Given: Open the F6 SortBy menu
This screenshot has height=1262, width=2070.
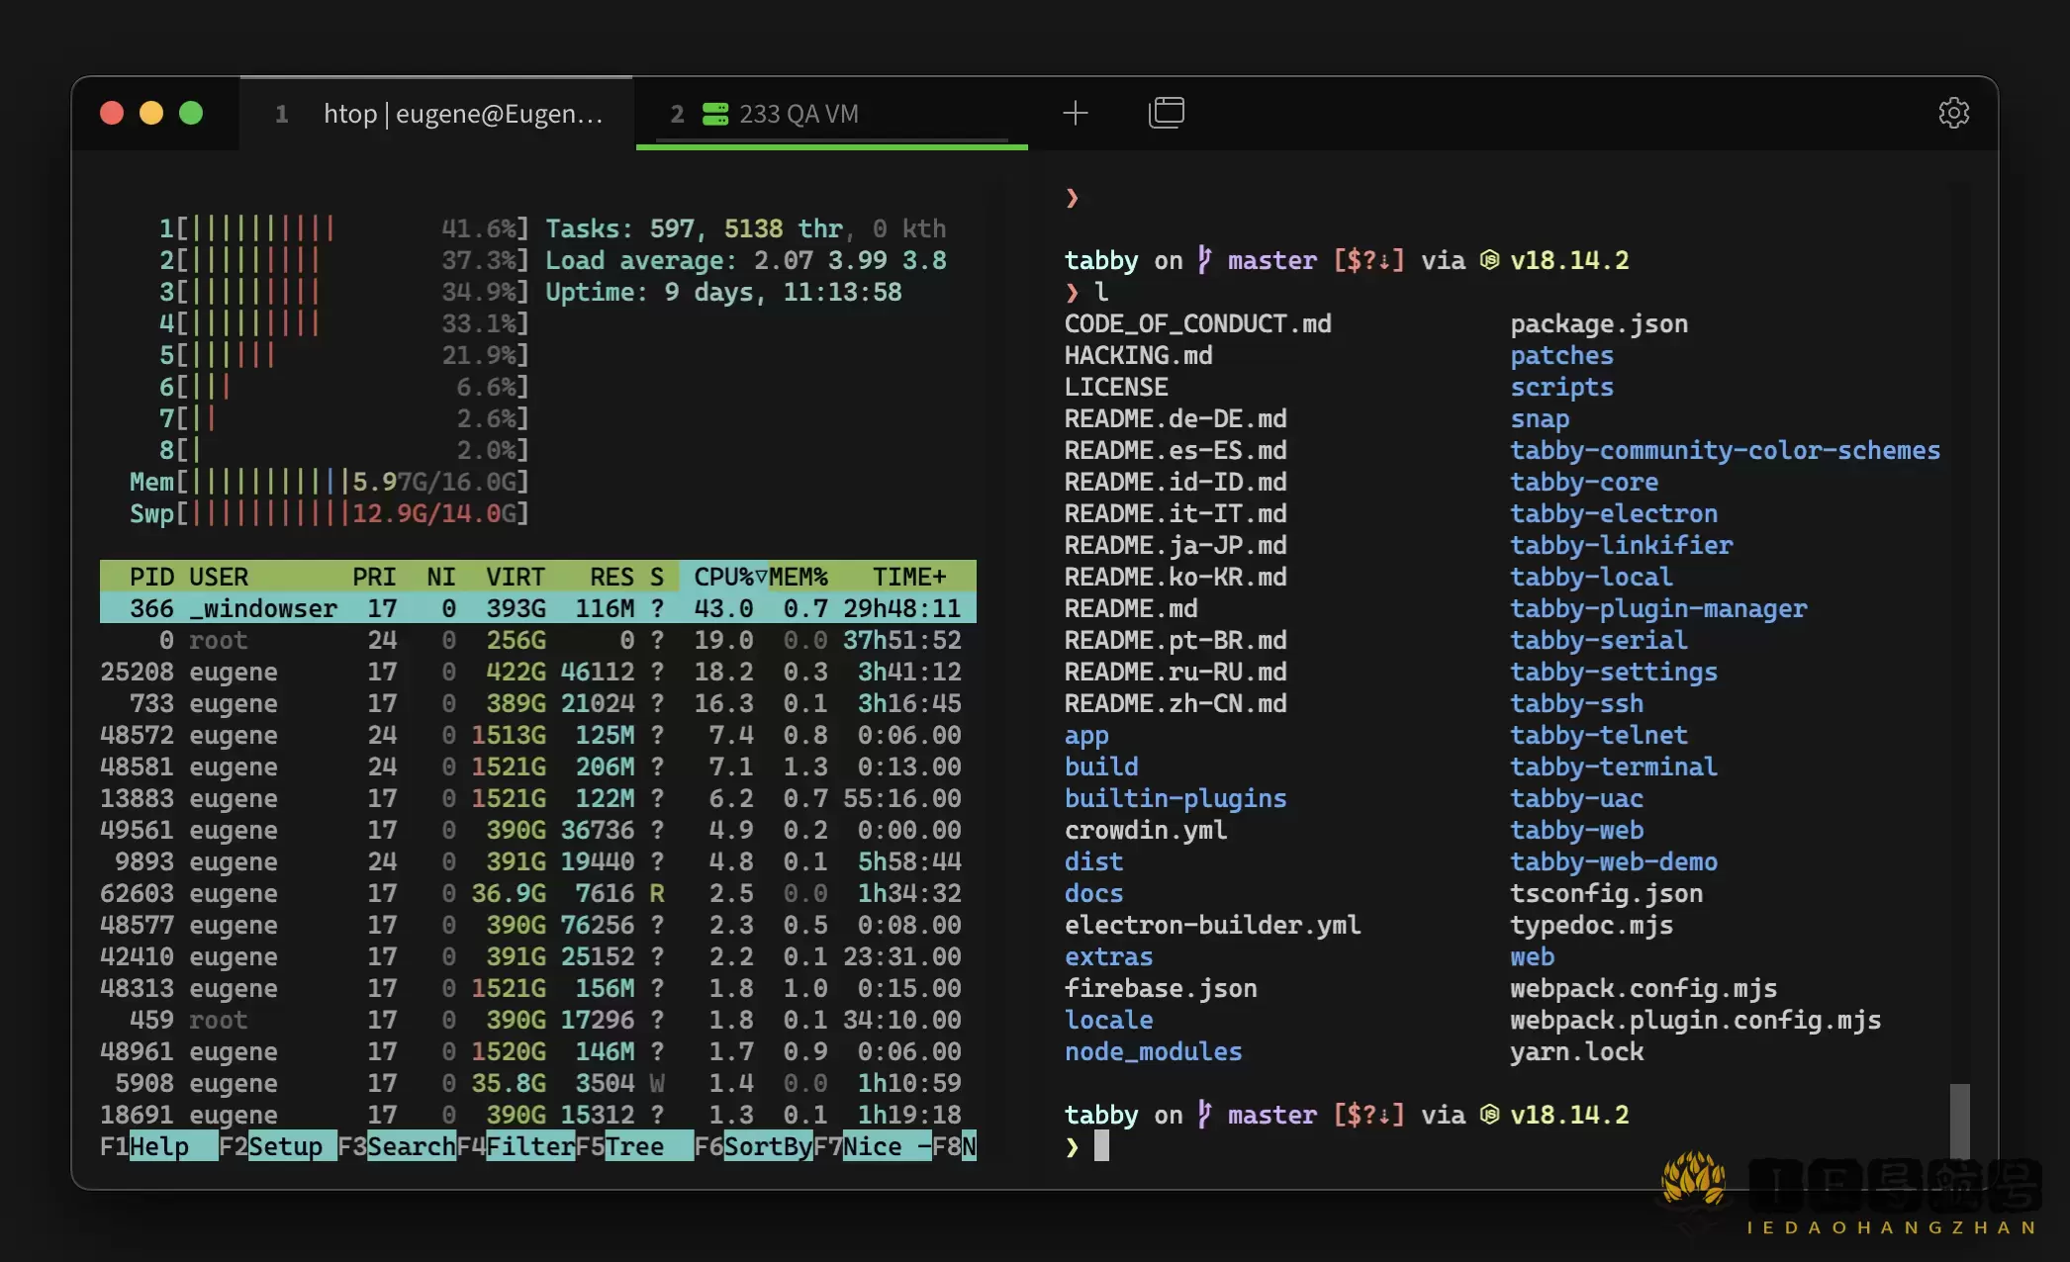Looking at the screenshot, I should click(753, 1146).
